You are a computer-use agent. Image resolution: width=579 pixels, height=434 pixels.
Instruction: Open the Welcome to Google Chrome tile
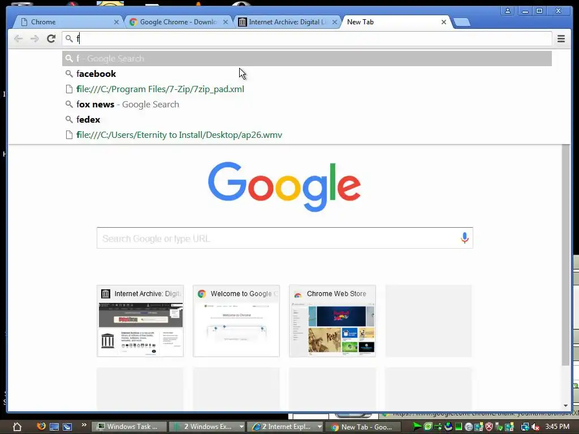coord(236,321)
